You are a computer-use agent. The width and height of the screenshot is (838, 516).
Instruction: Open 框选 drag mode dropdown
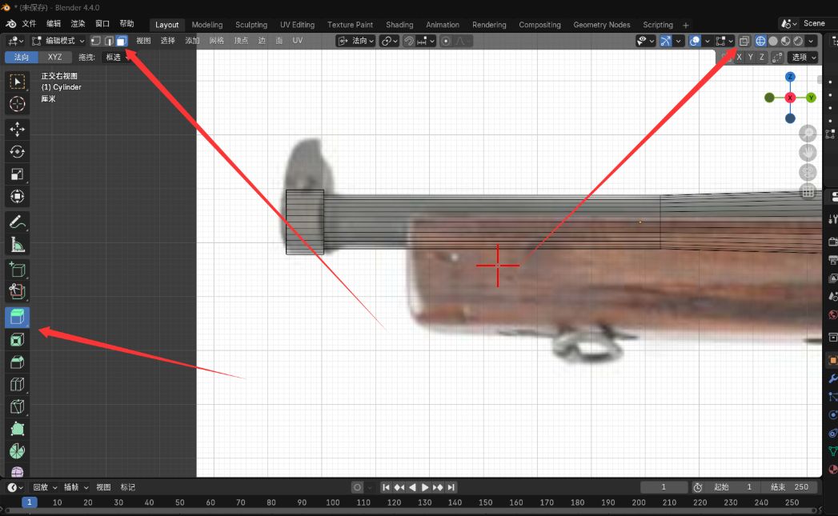click(x=117, y=57)
